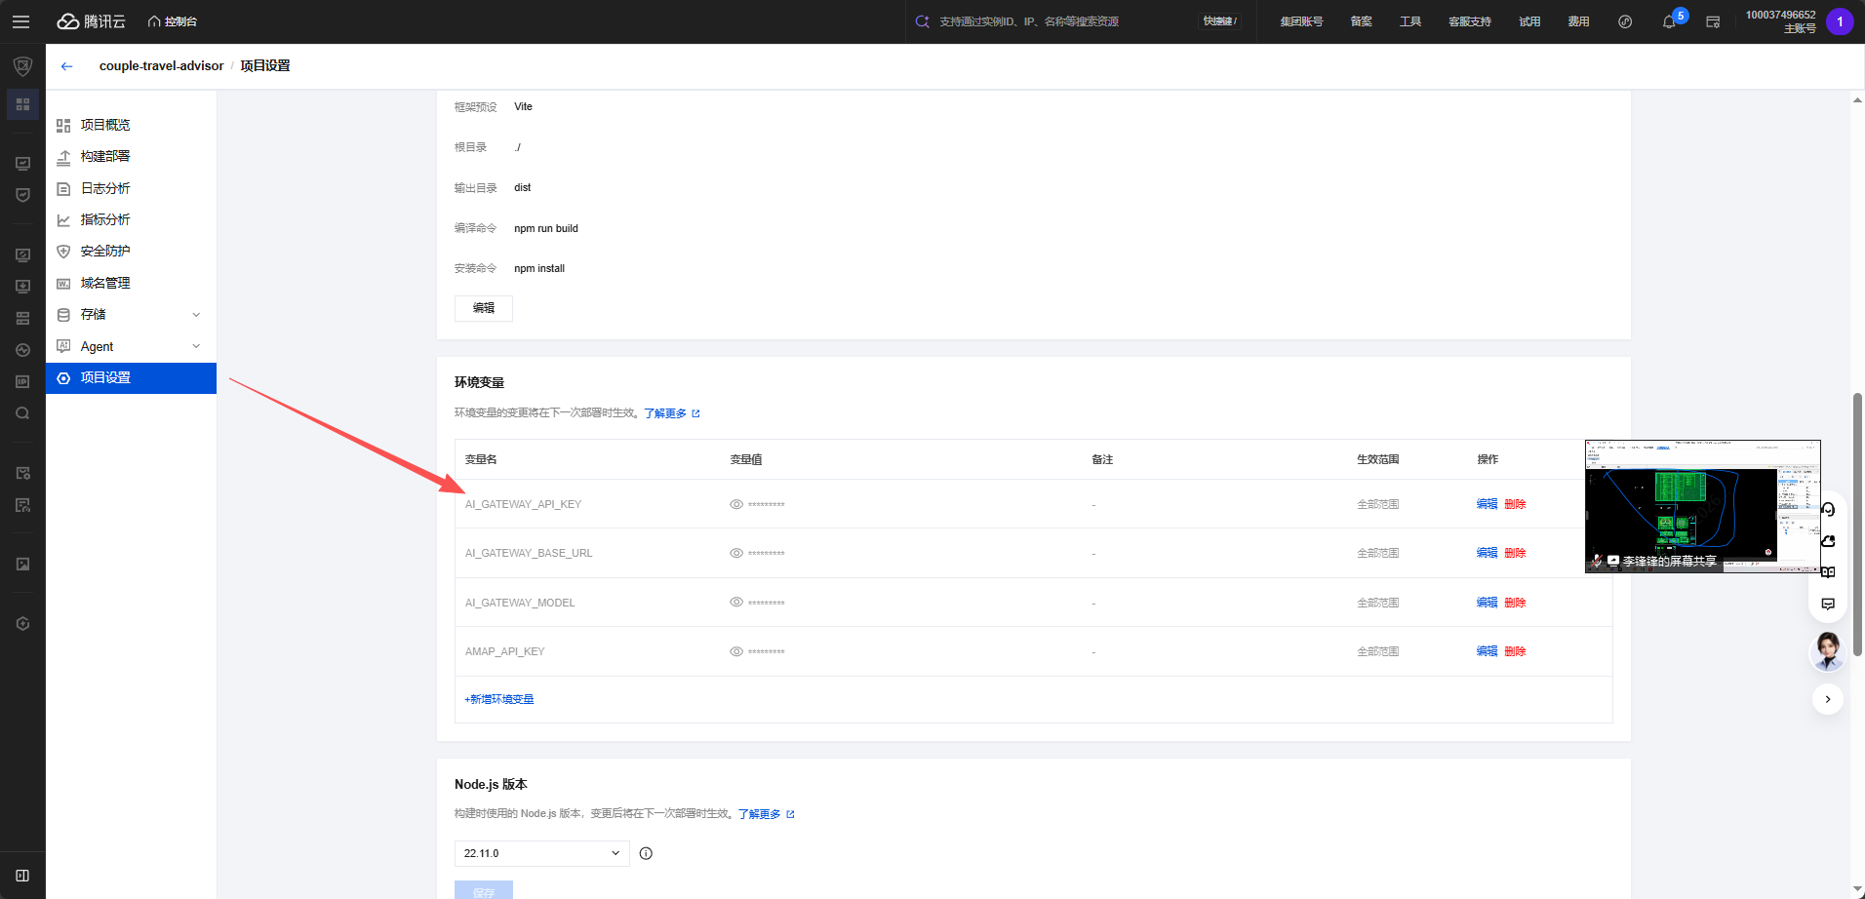Click the info icon next to Node.js version
The image size is (1865, 899).
(x=646, y=853)
